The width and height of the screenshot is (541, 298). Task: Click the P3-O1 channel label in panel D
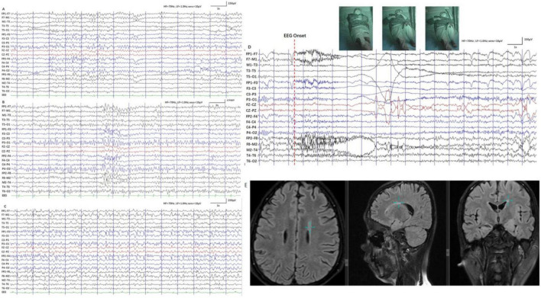[251, 99]
